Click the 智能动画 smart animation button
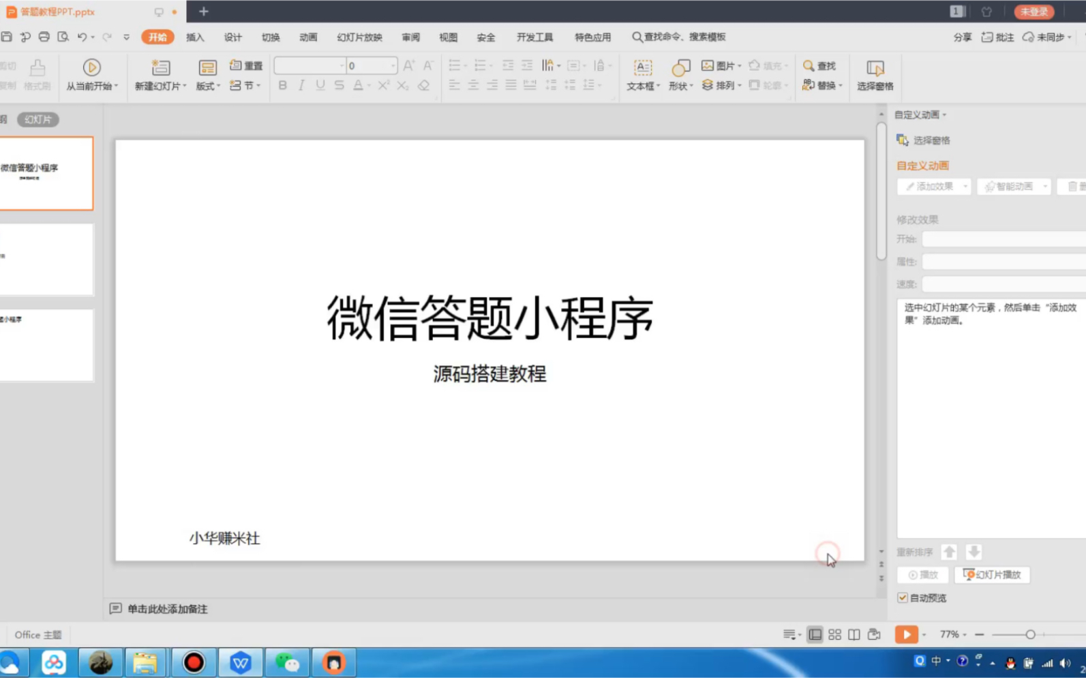The height and width of the screenshot is (678, 1086). (x=1013, y=186)
